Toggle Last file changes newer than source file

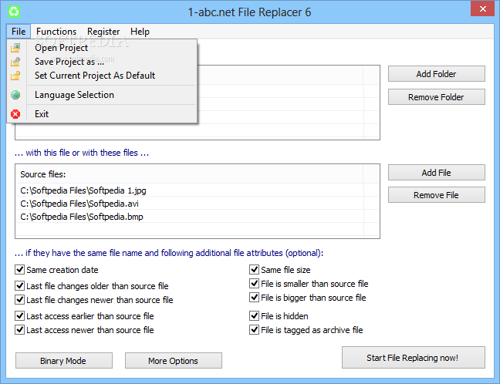[x=20, y=299]
